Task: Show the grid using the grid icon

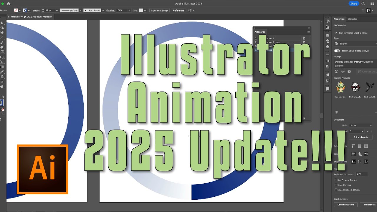Action: [360, 146]
